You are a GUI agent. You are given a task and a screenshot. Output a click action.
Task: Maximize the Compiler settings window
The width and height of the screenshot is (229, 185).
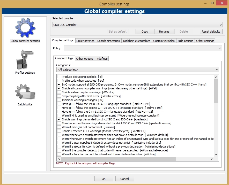(x=212, y=3)
